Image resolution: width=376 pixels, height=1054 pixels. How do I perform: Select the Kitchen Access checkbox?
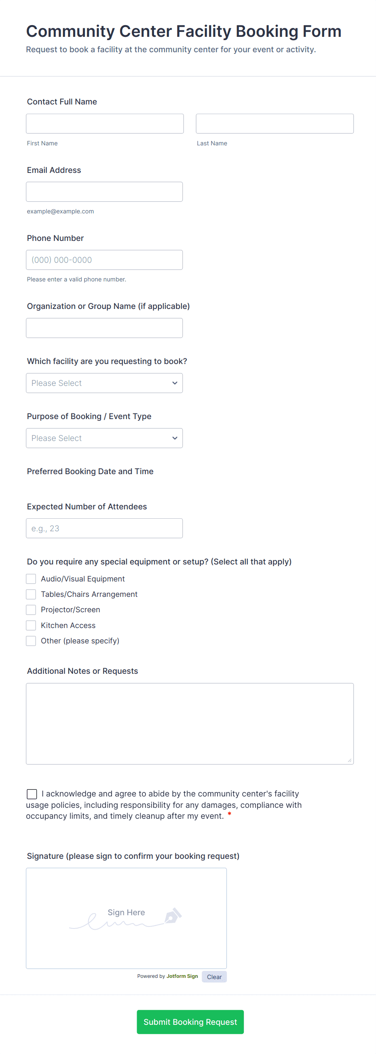(x=31, y=625)
